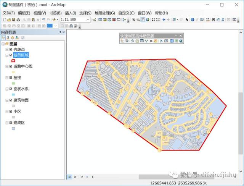This screenshot has width=244, height=186.
Task: Open a map document with folder icon
Action: [9, 19]
